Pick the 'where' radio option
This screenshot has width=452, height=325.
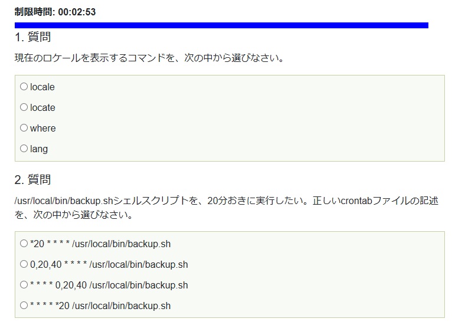[x=24, y=127]
